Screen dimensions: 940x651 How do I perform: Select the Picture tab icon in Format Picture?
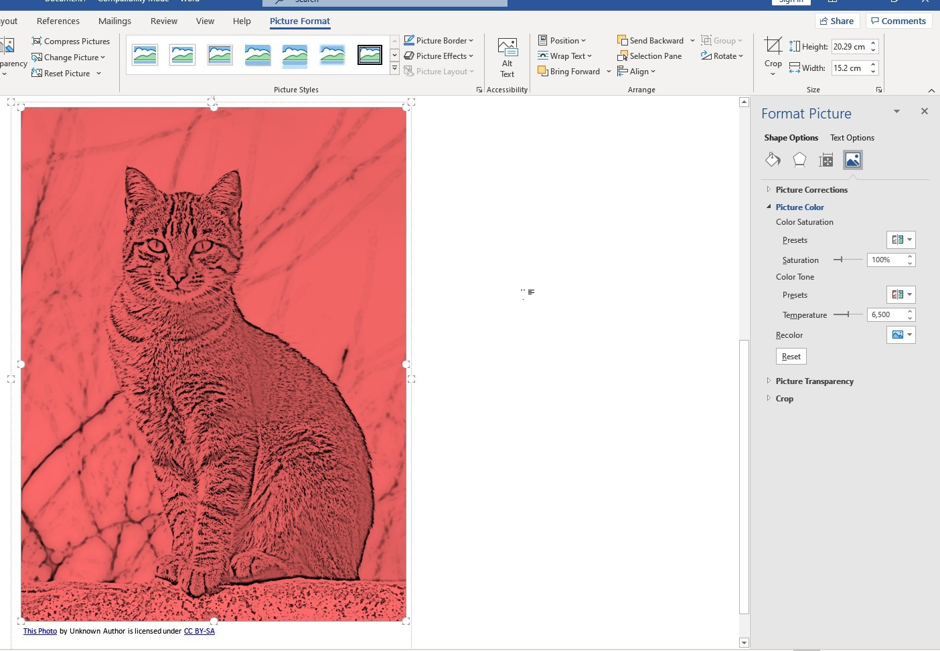click(852, 160)
